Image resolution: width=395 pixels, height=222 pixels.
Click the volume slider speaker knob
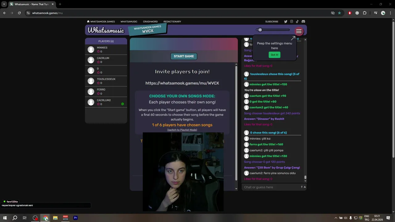click(260, 30)
